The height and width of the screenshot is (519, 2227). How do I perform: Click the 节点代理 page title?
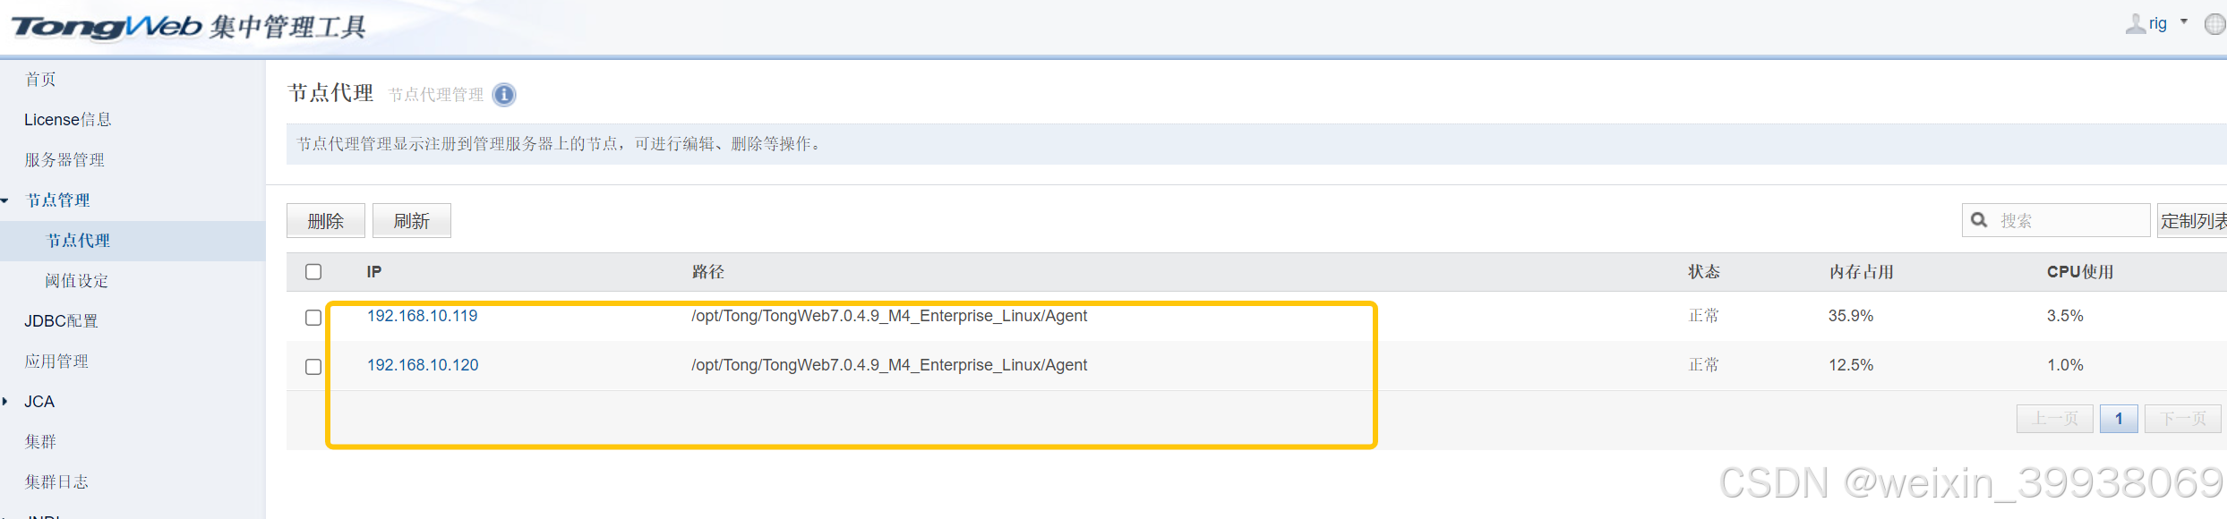pyautogui.click(x=330, y=93)
